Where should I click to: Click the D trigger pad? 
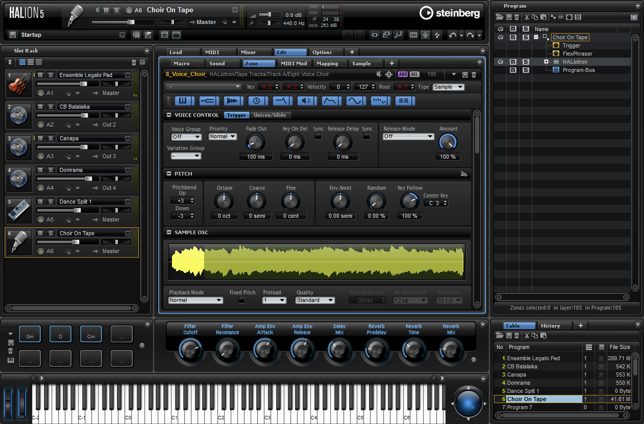tap(60, 335)
